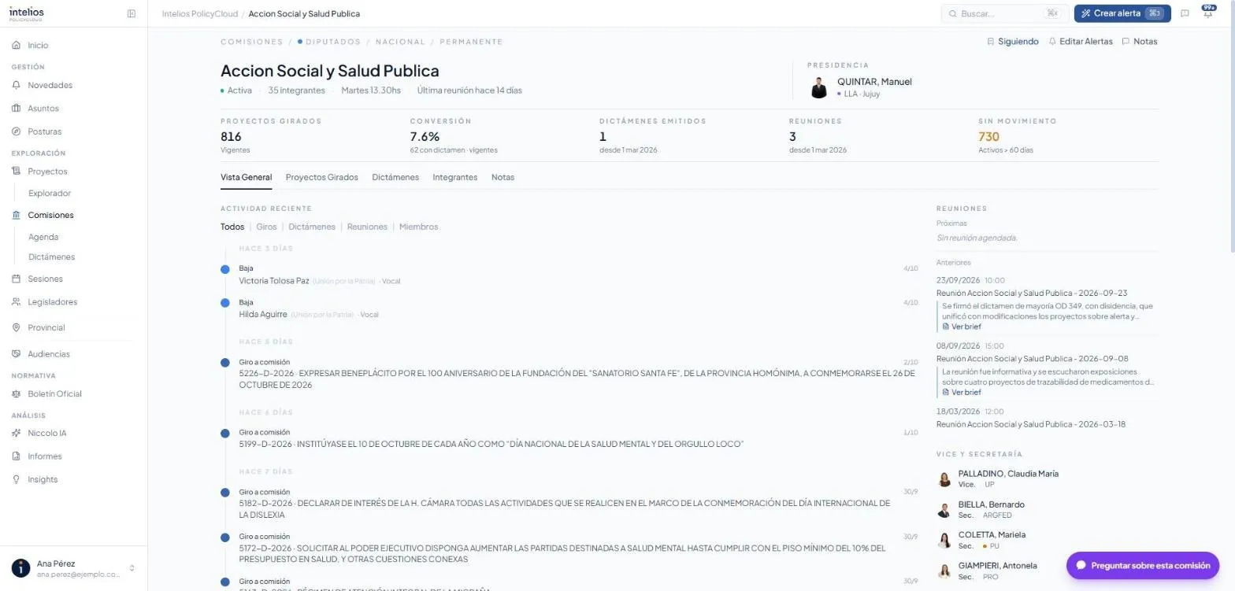Screen dimensions: 1235x591
Task: Open PALLADINO, Claudia María profile
Action: 1008,474
